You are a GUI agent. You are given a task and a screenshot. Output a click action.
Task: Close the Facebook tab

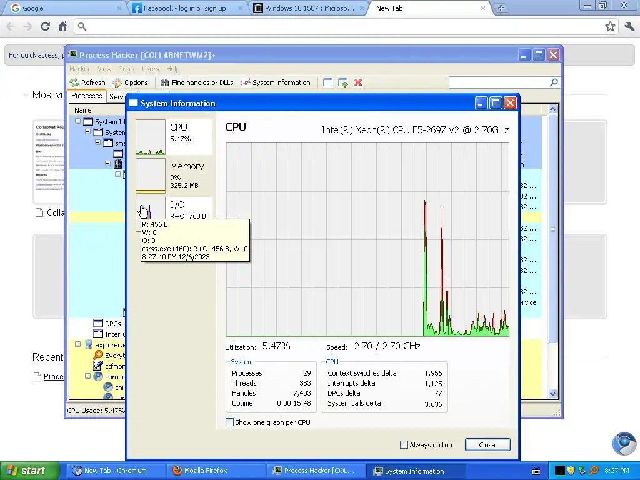coord(241,8)
